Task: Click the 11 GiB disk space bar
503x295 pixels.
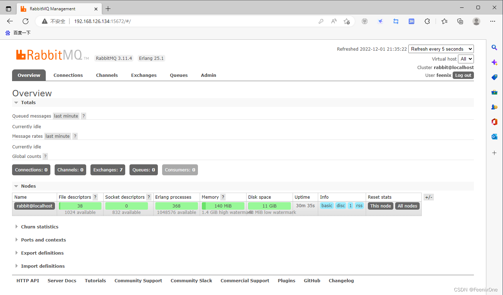Action: (270, 206)
